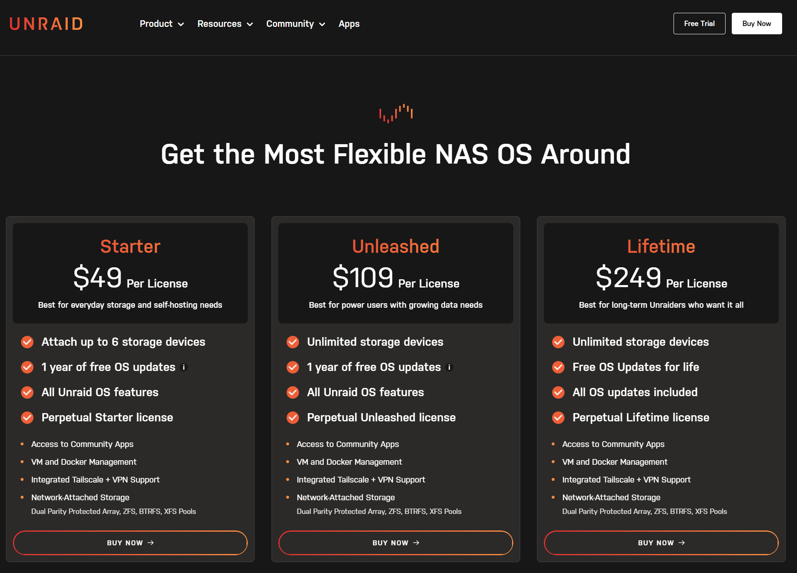Open the Apps navigation item

coord(349,24)
